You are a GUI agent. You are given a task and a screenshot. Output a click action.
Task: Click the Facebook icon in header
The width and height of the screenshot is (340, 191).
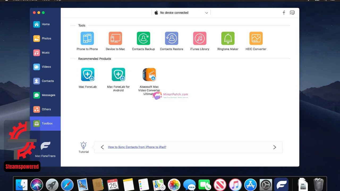284,13
